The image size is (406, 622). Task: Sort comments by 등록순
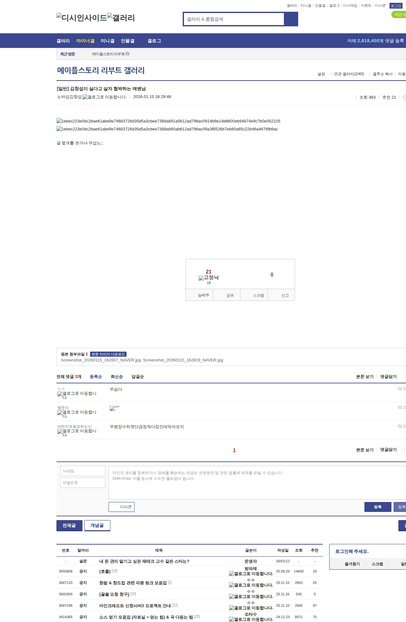pyautogui.click(x=96, y=377)
